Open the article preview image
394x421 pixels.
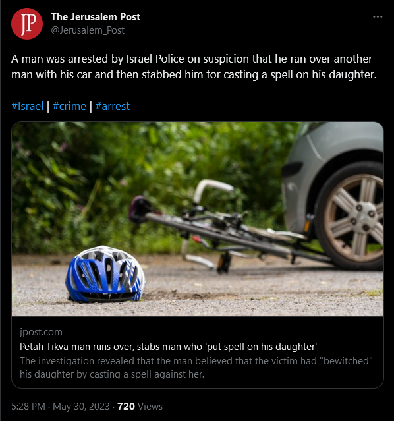coord(198,219)
